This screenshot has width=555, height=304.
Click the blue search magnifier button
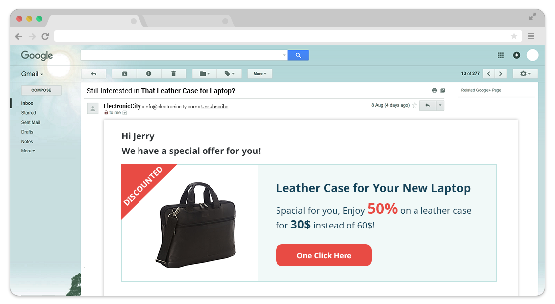(298, 55)
